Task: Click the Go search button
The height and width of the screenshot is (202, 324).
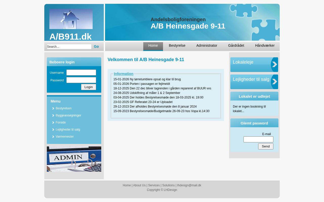Action: 96,46
